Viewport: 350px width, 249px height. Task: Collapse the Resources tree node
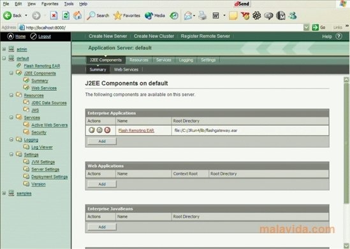click(11, 95)
